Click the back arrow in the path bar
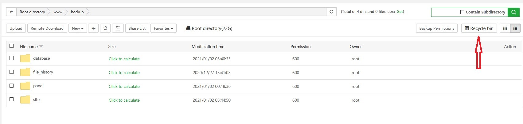This screenshot has width=523, height=124. point(11,12)
